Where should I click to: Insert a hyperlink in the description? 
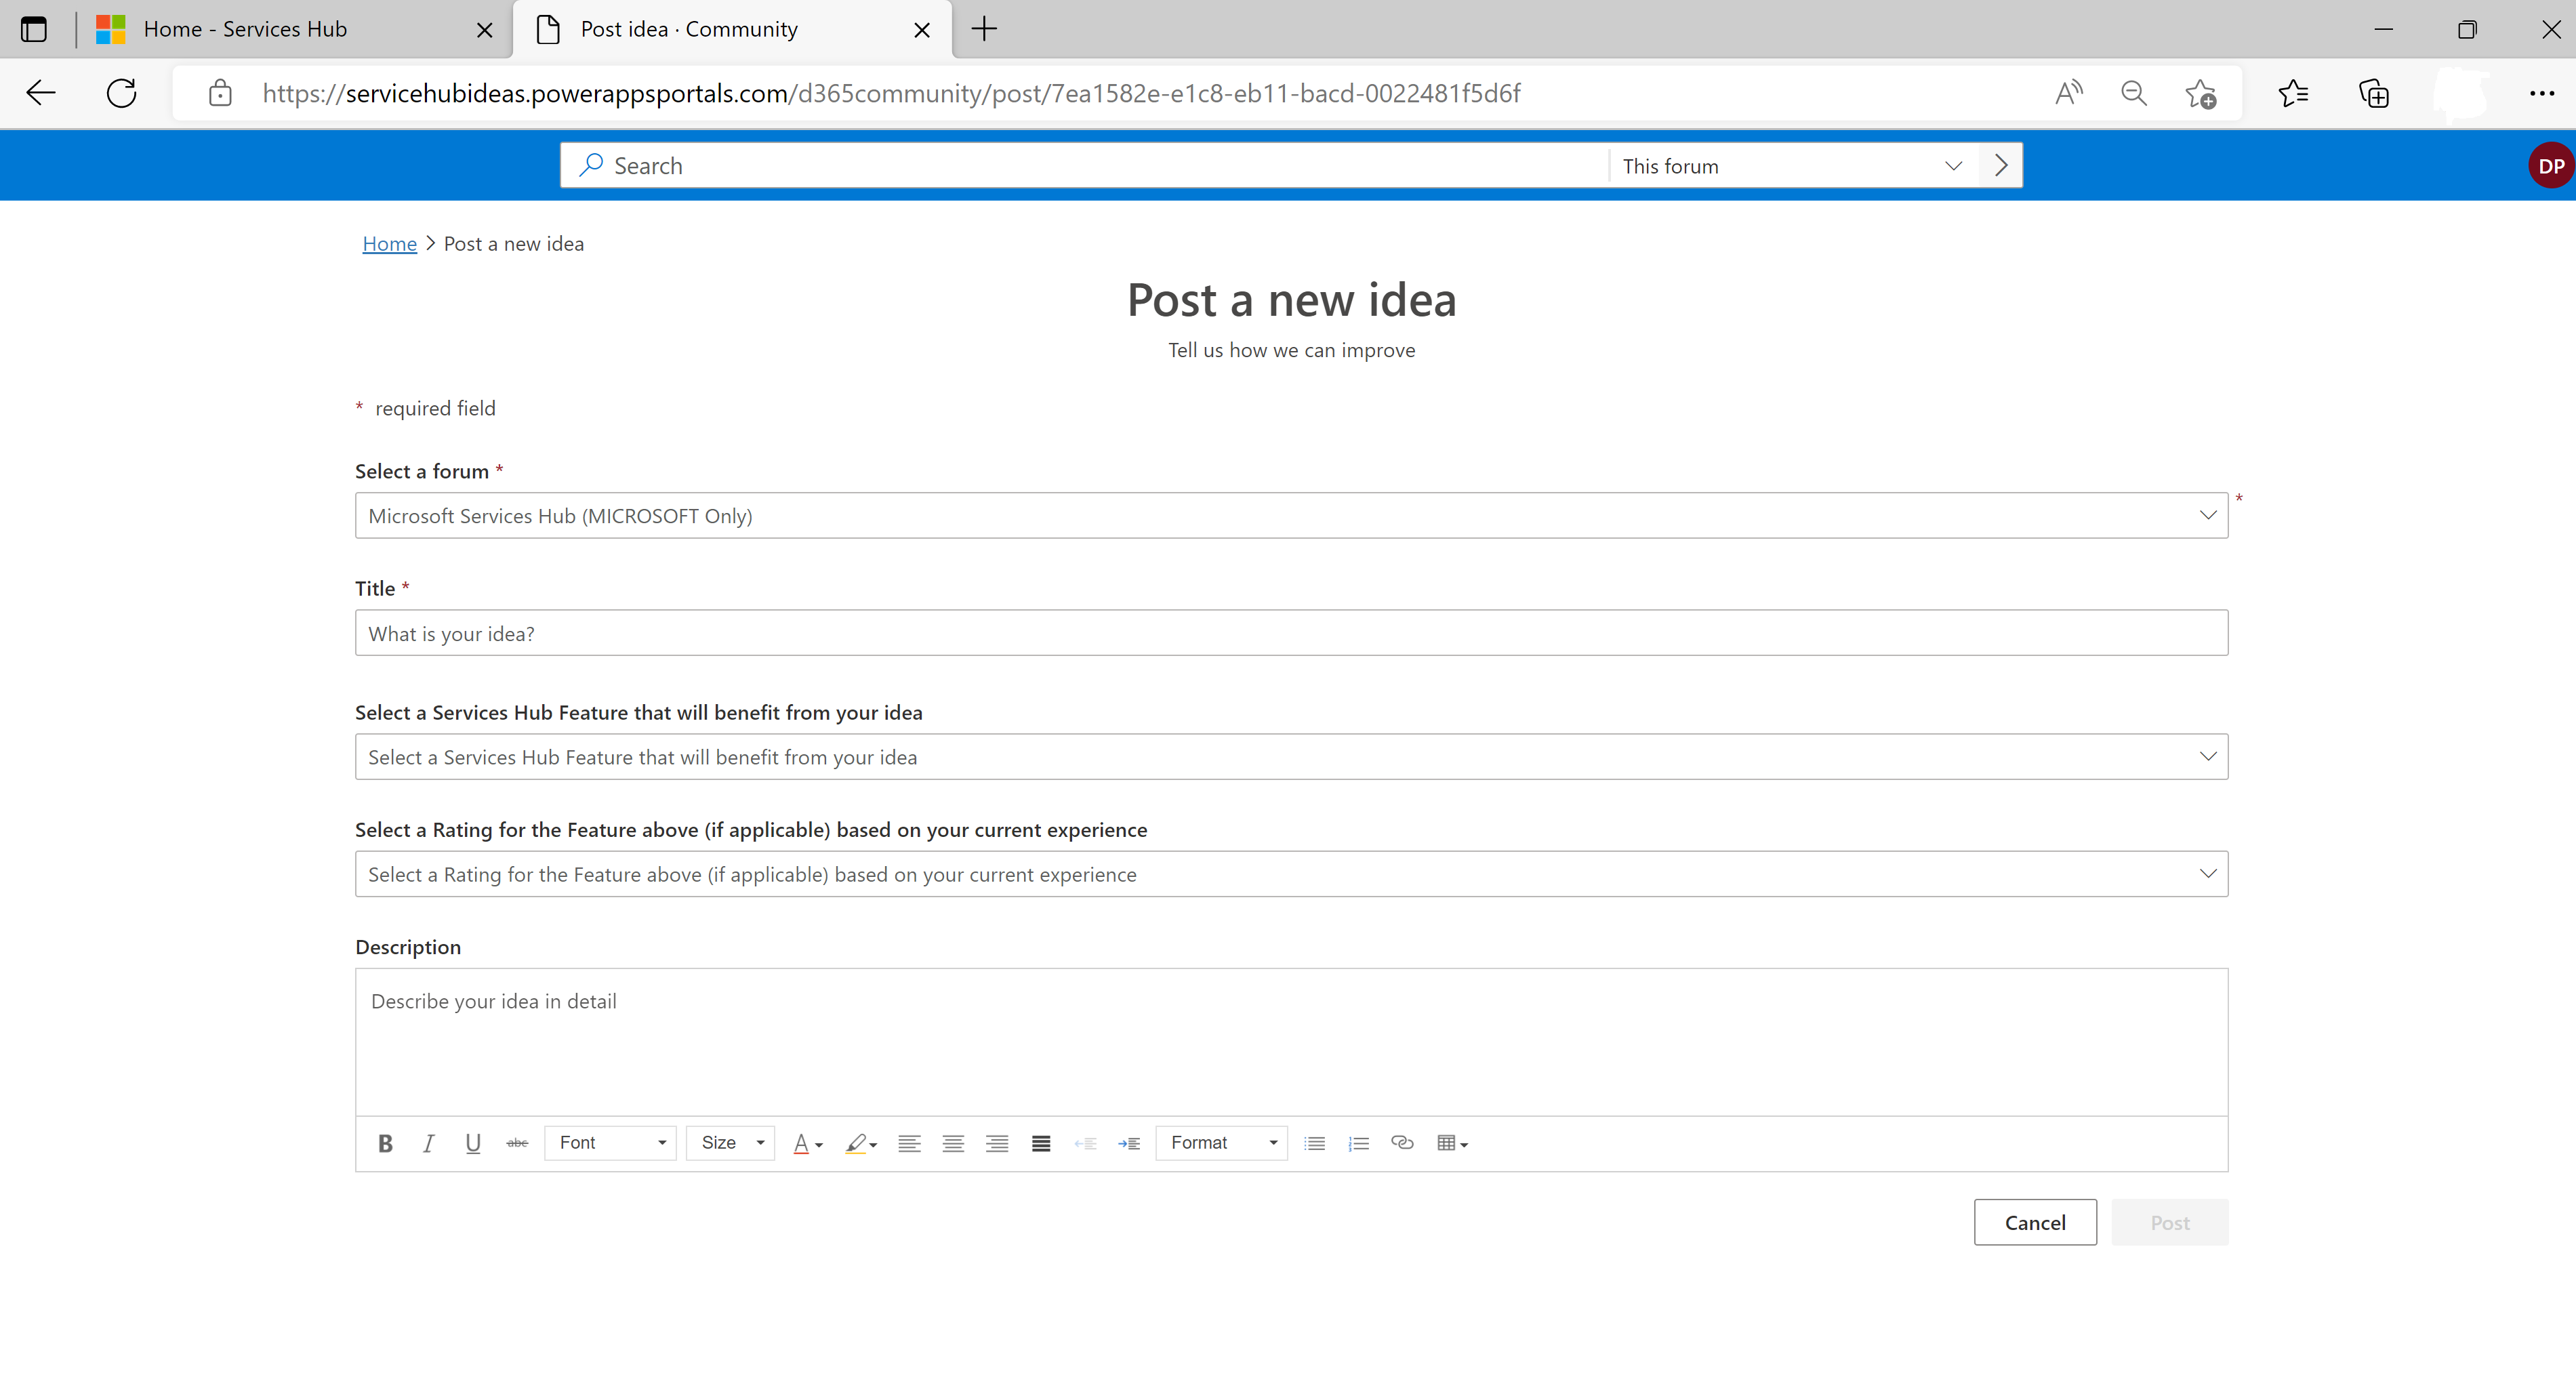[x=1402, y=1143]
